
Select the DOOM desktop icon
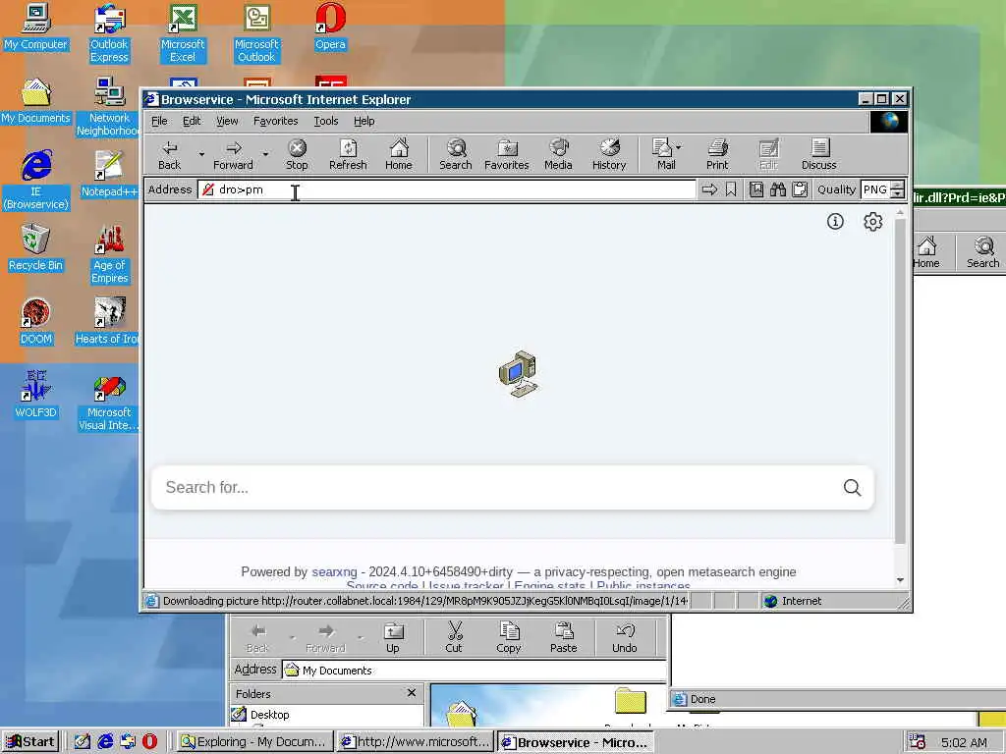click(36, 322)
